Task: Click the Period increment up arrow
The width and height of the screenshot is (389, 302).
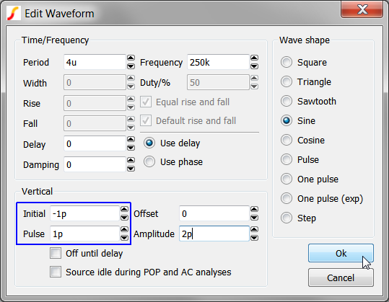Action: 131,58
